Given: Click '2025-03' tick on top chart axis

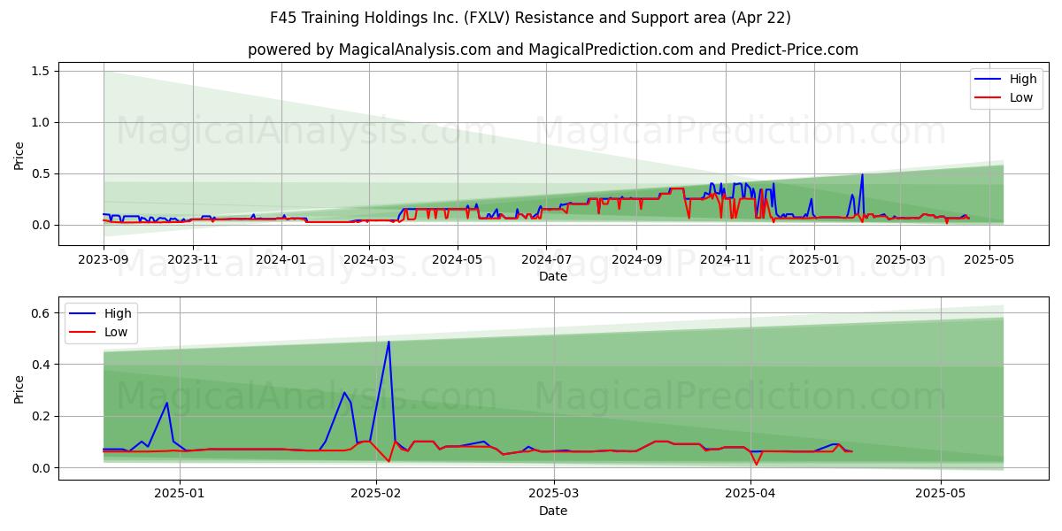Looking at the screenshot, I should [899, 259].
